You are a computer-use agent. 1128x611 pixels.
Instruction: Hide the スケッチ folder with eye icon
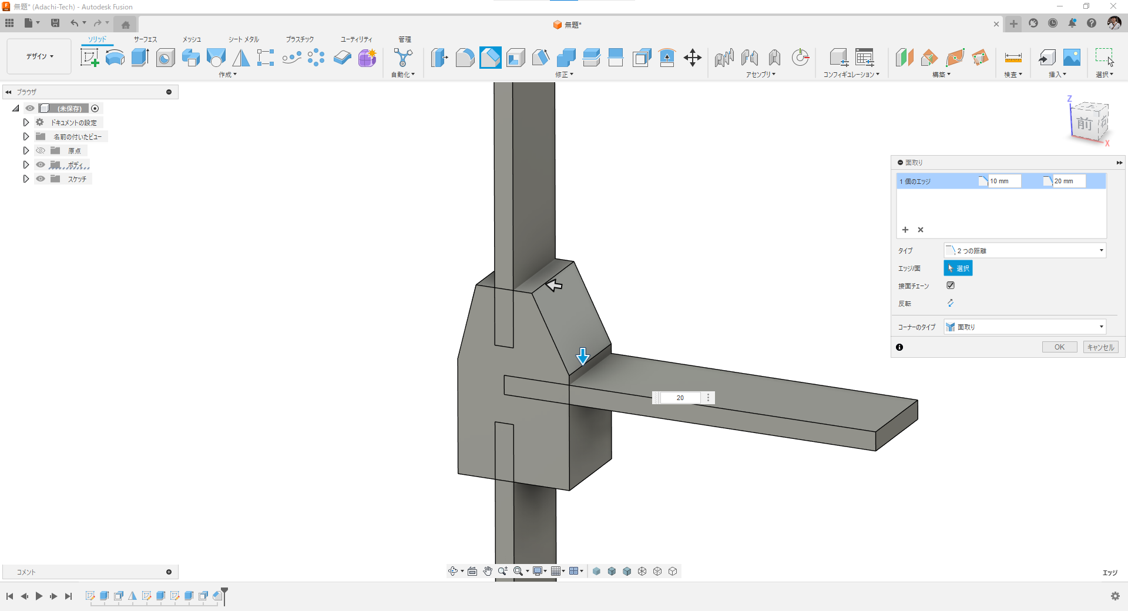tap(41, 179)
